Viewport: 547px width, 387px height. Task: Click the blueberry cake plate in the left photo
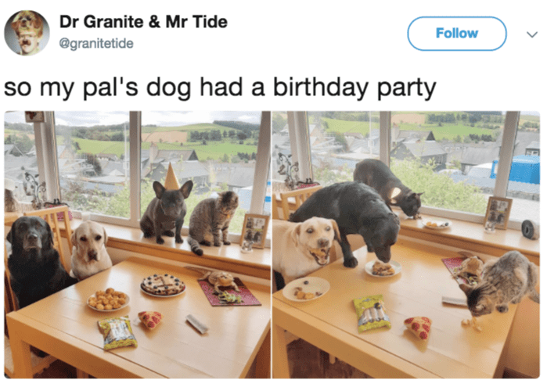pos(163,285)
